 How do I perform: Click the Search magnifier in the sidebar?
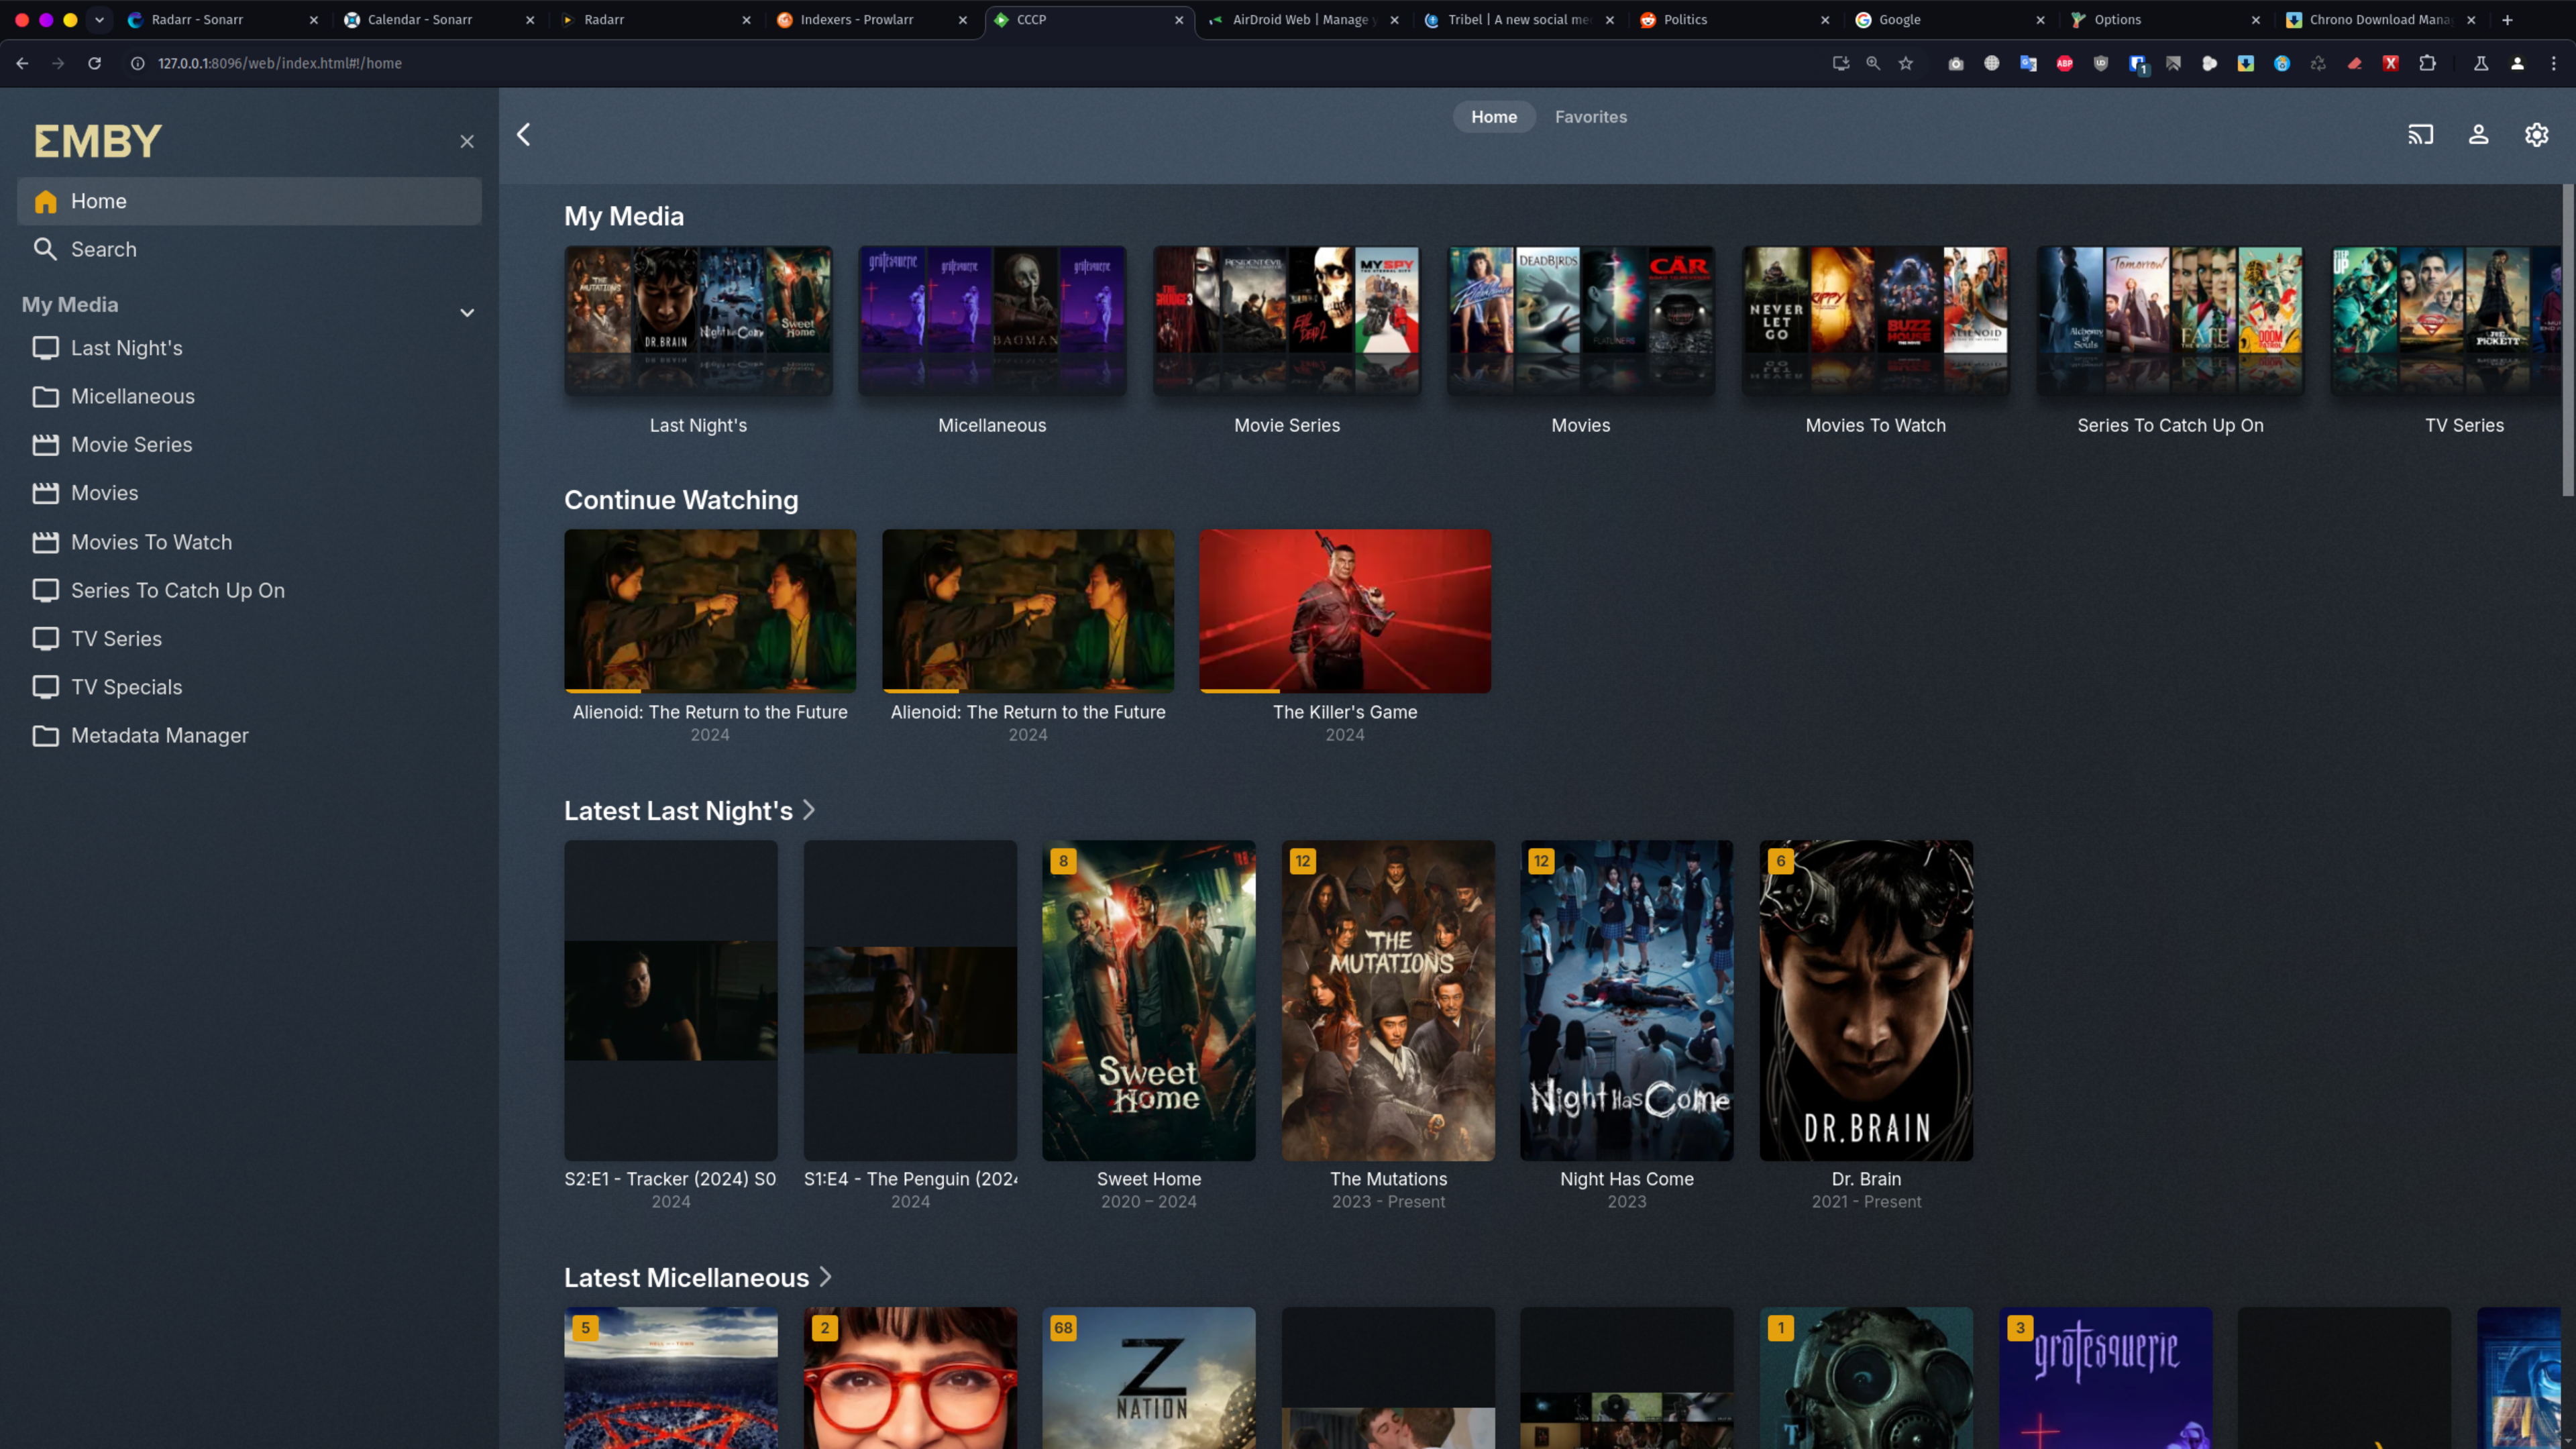click(x=45, y=249)
